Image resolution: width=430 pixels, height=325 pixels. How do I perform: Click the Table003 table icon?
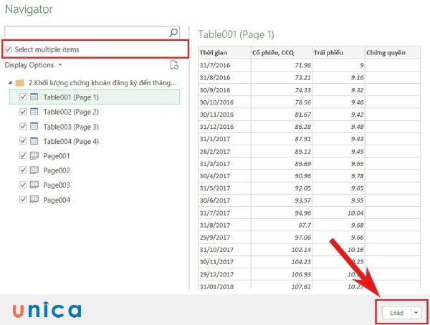tap(34, 127)
